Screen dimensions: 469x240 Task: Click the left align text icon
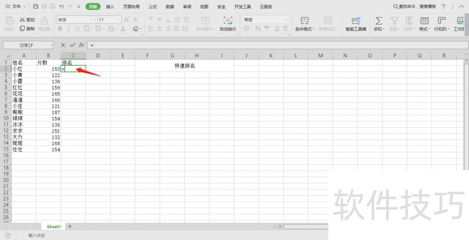click(x=151, y=29)
